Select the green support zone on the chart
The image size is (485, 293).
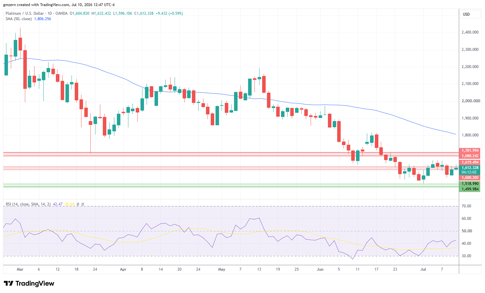[x=231, y=185]
